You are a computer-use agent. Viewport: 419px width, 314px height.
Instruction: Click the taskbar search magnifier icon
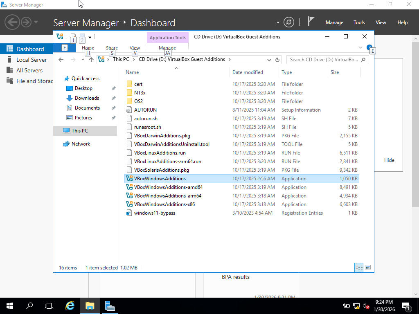(x=29, y=305)
